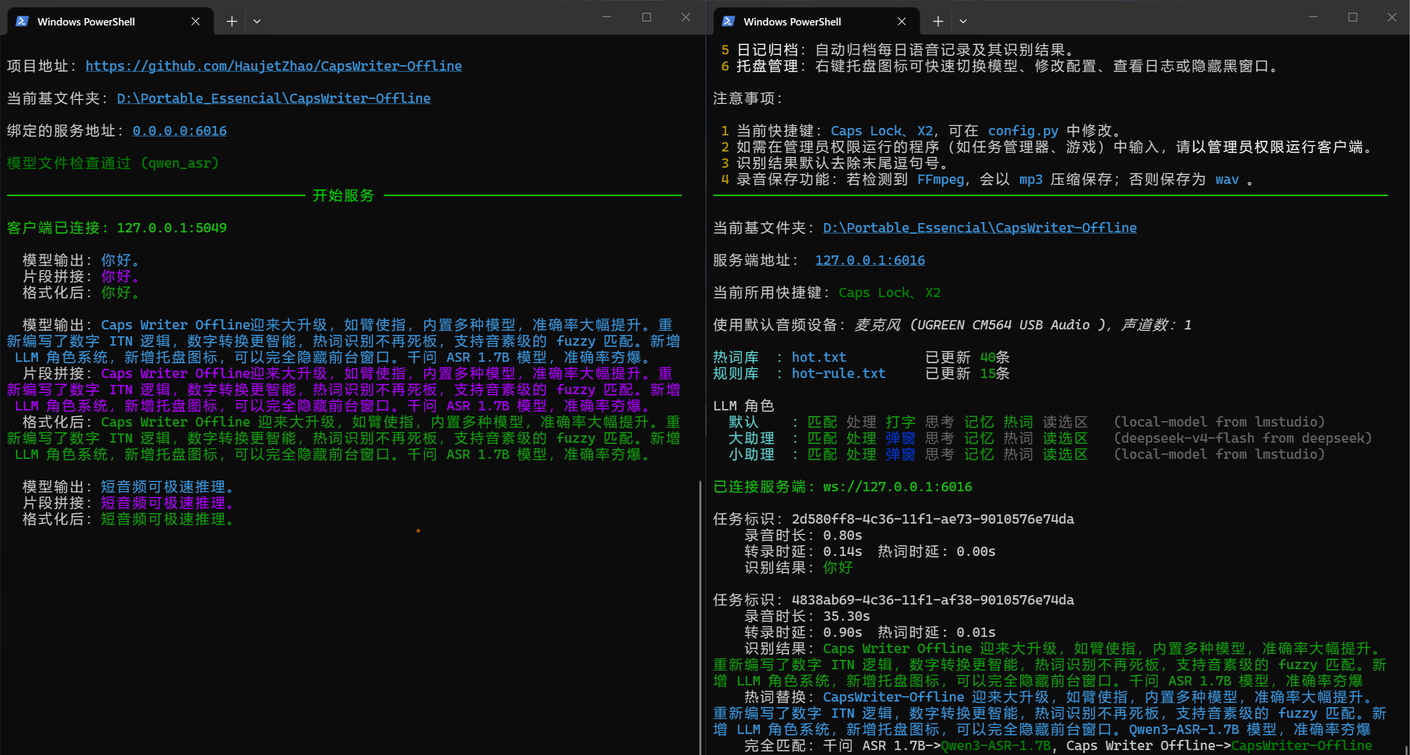Click the "config.py" file name

1023,131
